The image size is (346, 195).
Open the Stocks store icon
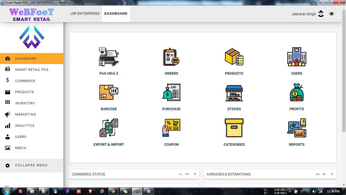(234, 93)
